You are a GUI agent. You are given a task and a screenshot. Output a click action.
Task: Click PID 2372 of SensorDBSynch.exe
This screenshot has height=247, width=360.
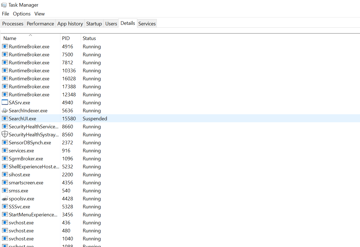tap(68, 143)
